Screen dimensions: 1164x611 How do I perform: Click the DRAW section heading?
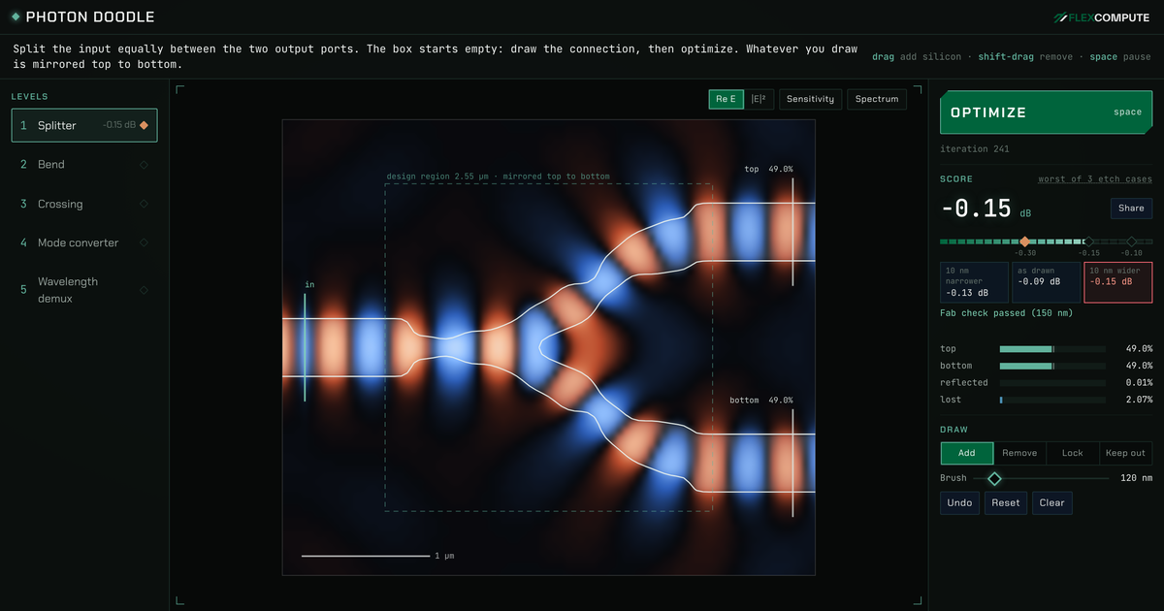[x=954, y=430]
